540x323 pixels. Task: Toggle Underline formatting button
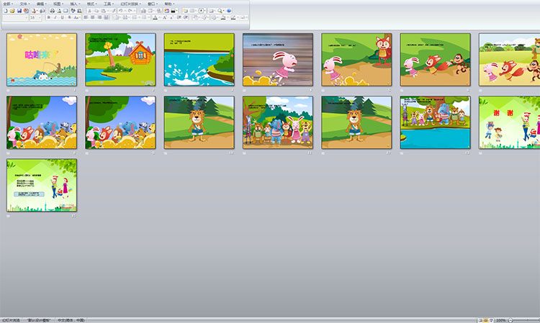(63, 18)
